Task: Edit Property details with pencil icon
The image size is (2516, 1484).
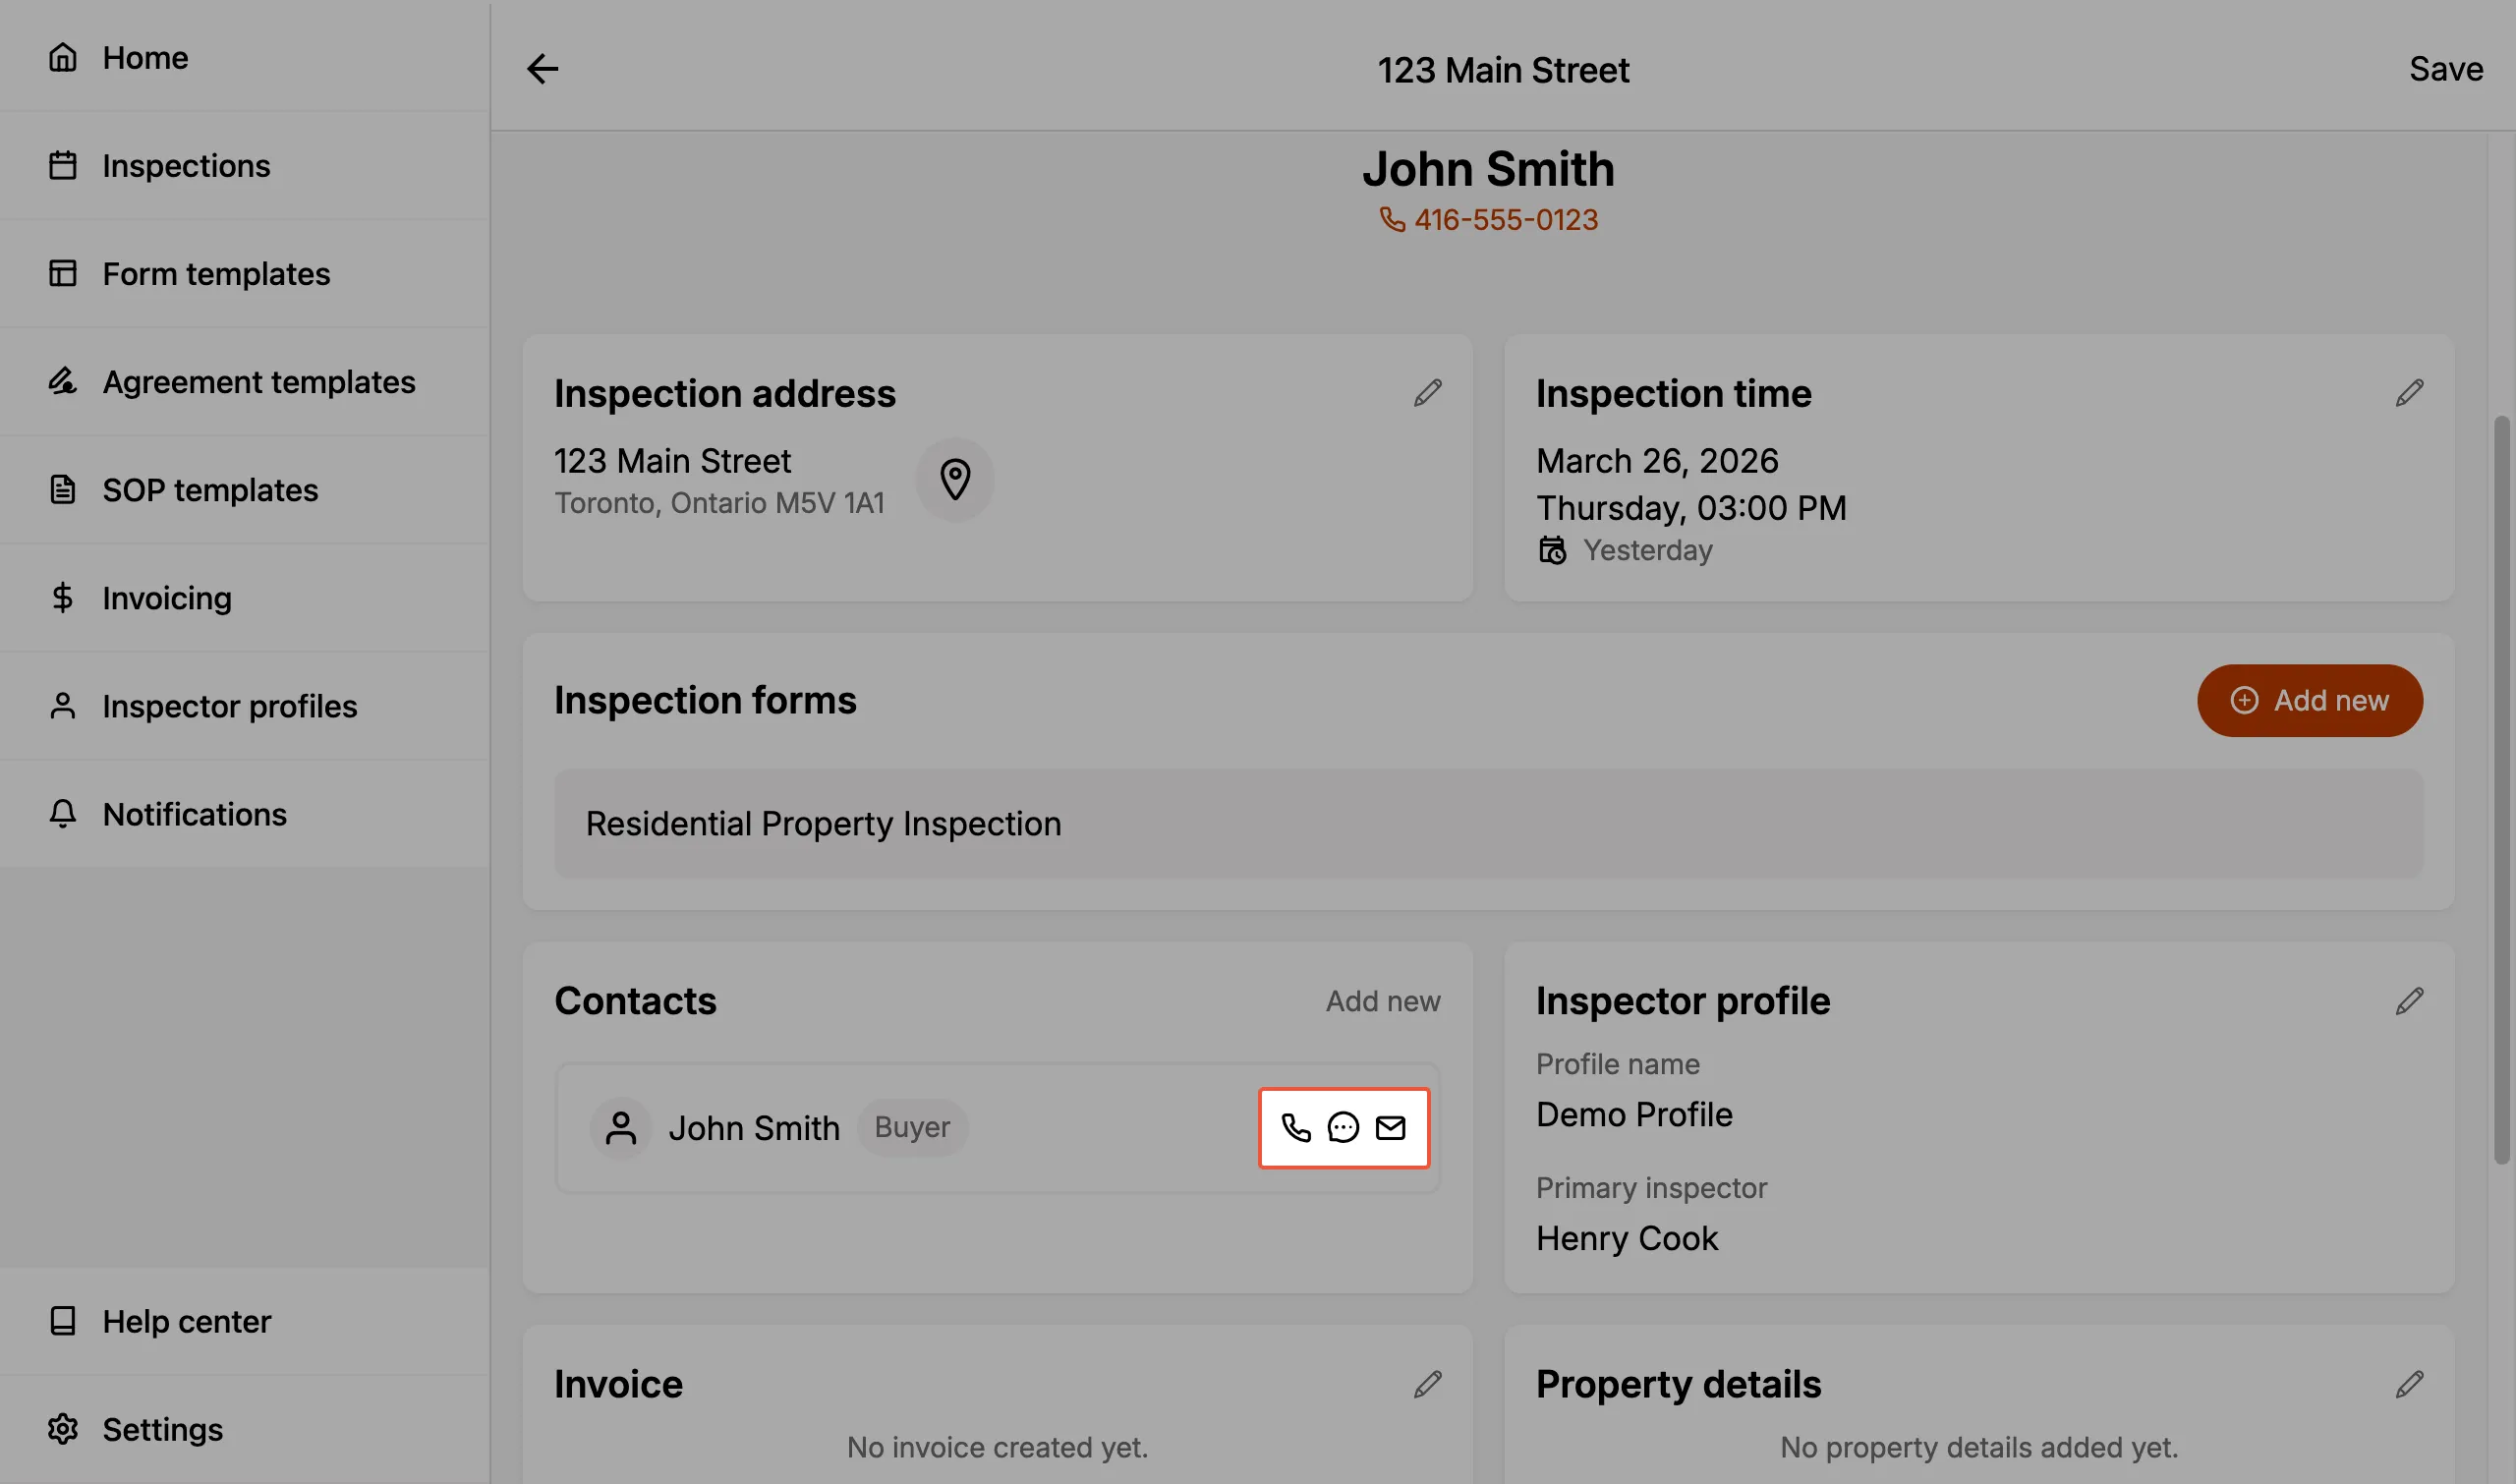Action: point(2409,1384)
